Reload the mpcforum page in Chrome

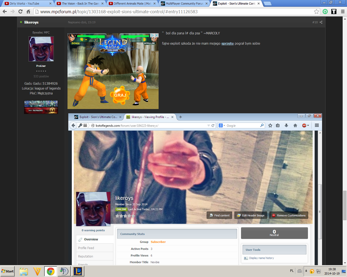tap(20, 11)
